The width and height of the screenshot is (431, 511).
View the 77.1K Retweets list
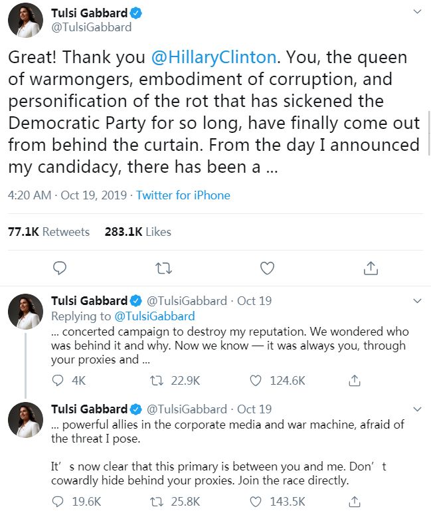[48, 232]
